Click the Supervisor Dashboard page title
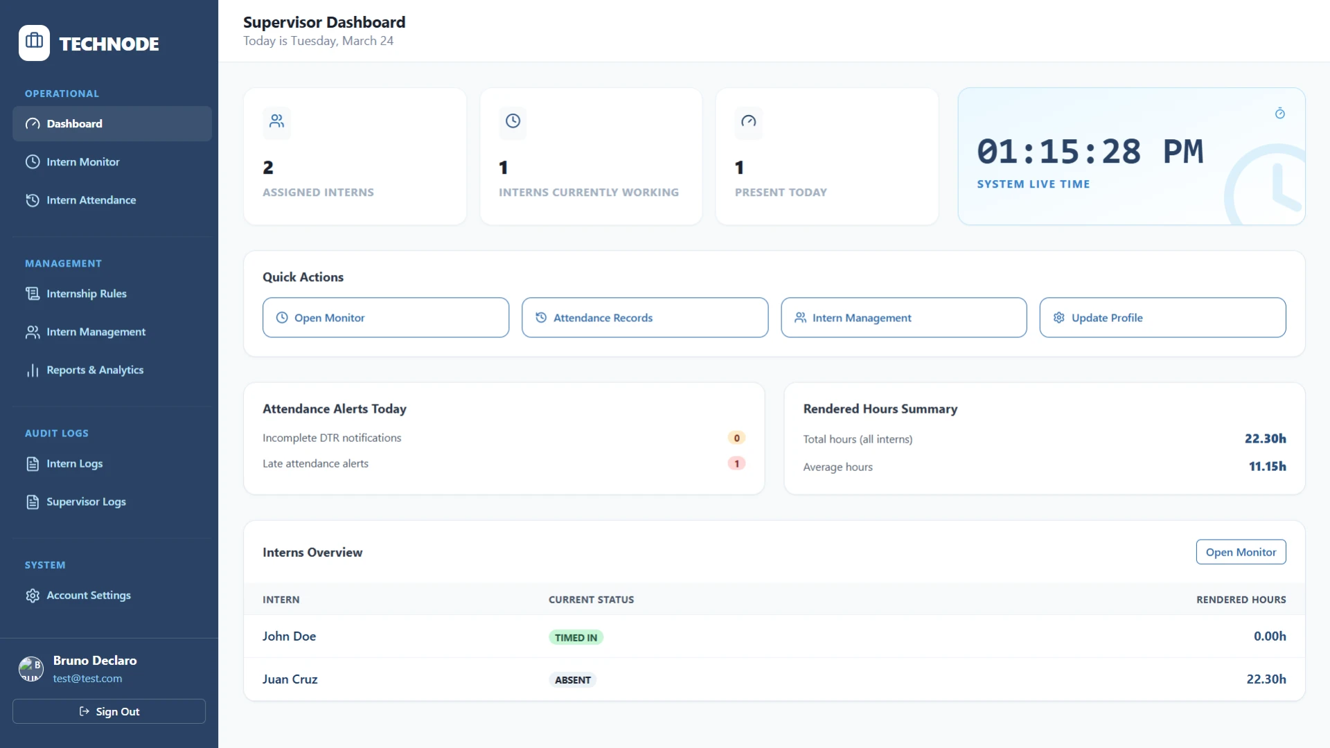 coord(324,22)
